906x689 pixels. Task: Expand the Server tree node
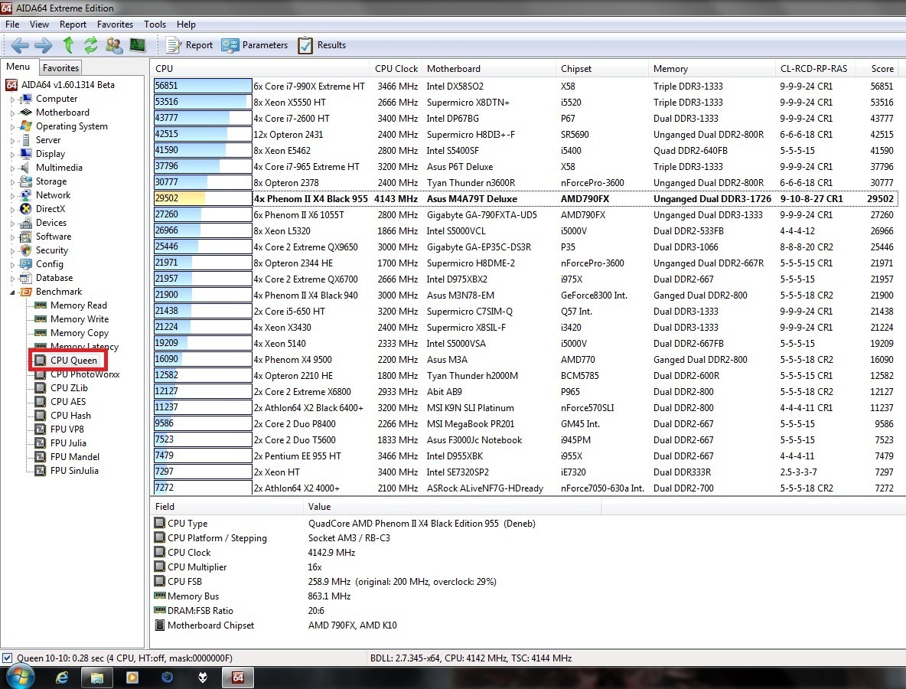tap(13, 140)
